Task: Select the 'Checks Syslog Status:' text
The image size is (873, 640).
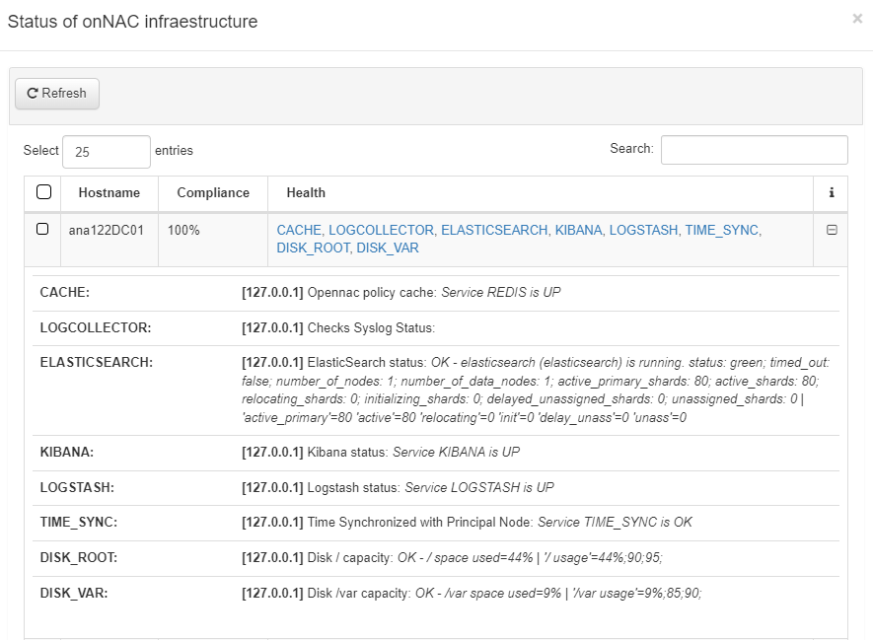Action: [371, 327]
